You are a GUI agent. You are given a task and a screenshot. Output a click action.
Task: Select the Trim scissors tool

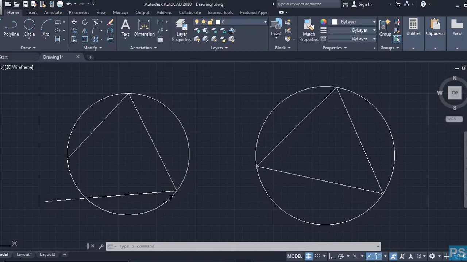pyautogui.click(x=96, y=22)
